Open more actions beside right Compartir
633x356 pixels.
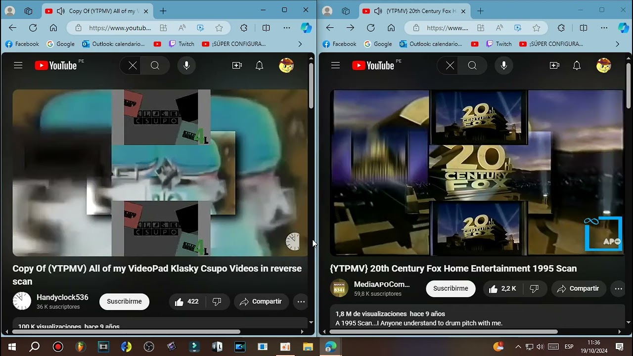tap(618, 289)
